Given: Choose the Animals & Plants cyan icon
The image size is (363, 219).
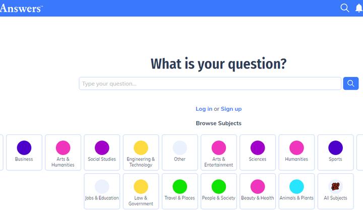Looking at the screenshot, I should (x=296, y=186).
